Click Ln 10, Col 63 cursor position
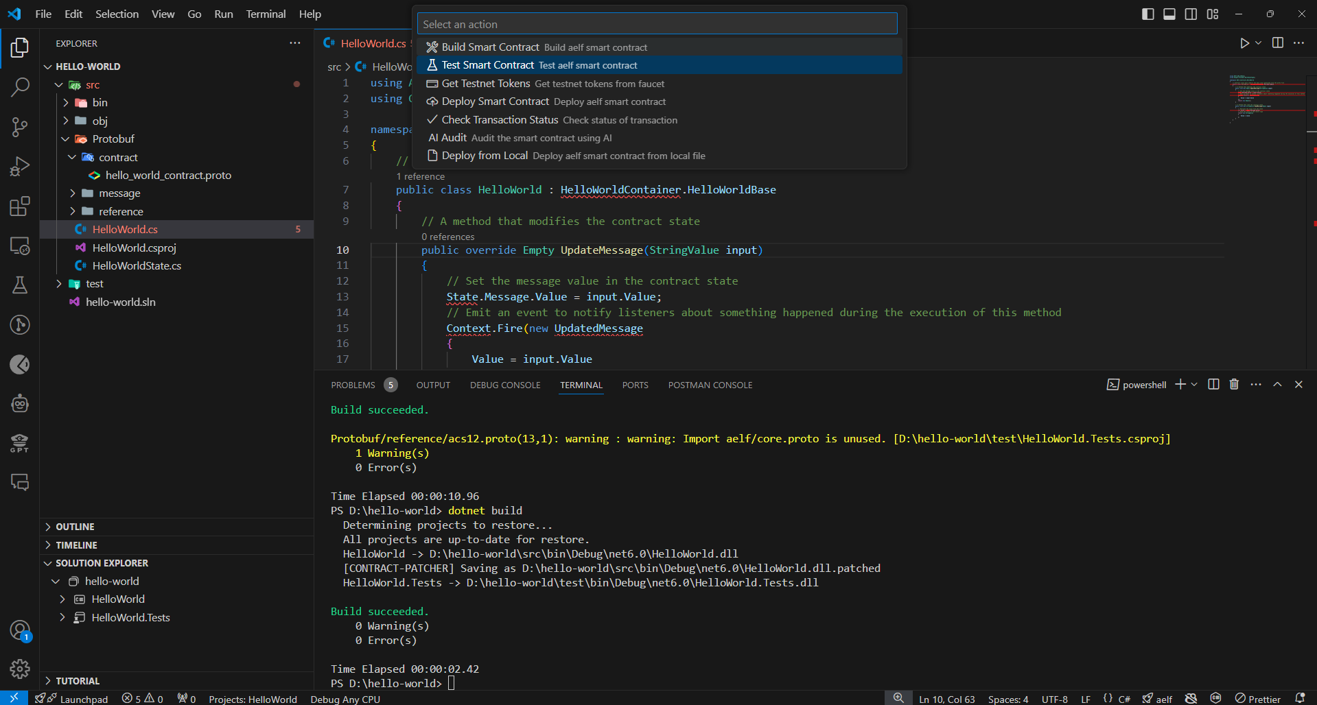Viewport: 1317px width, 705px height. 947,699
